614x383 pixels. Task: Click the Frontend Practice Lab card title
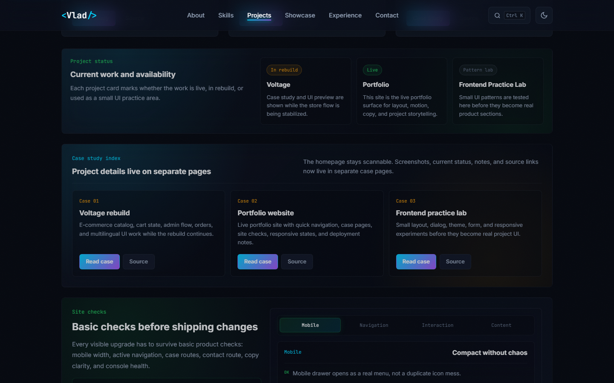492,85
